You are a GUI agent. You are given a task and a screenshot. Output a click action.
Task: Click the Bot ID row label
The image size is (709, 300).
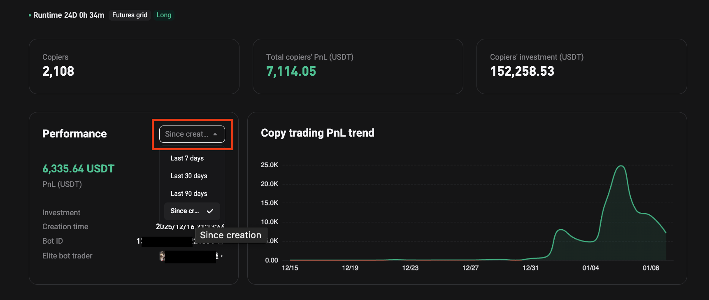click(53, 241)
